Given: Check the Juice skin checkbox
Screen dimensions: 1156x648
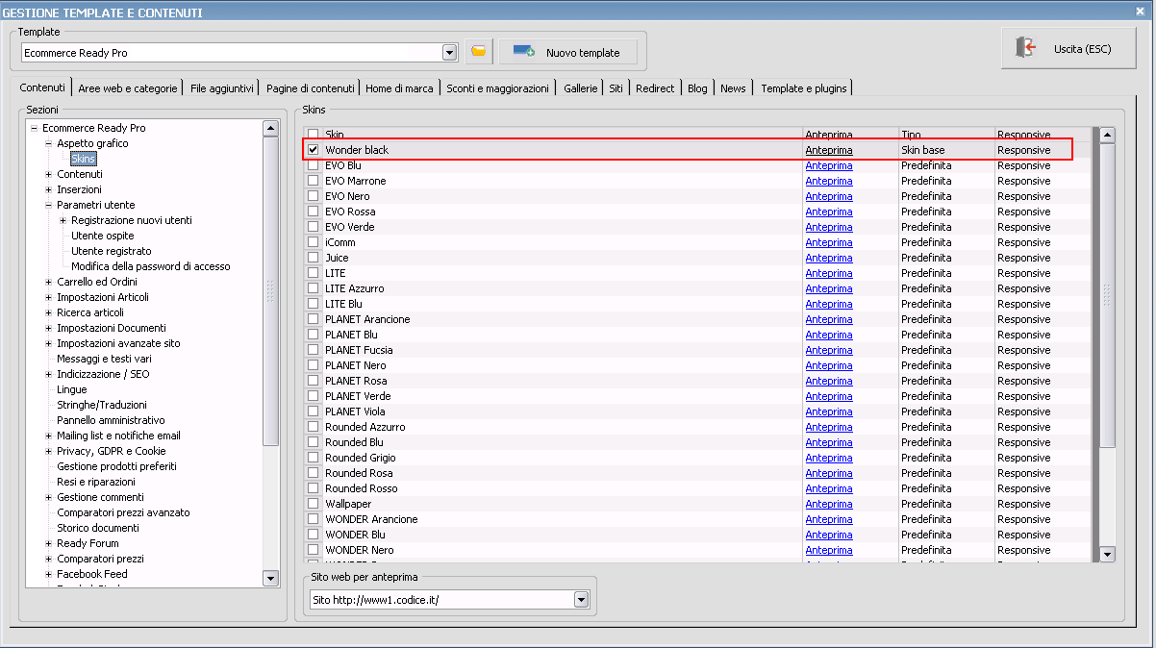Looking at the screenshot, I should point(313,258).
